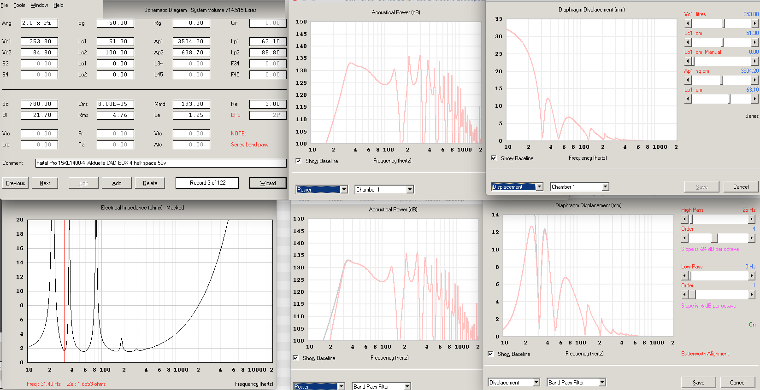This screenshot has height=390, width=760.
Task: Toggle Show Baseline in upper Acoustical Power window
Action: [298, 161]
